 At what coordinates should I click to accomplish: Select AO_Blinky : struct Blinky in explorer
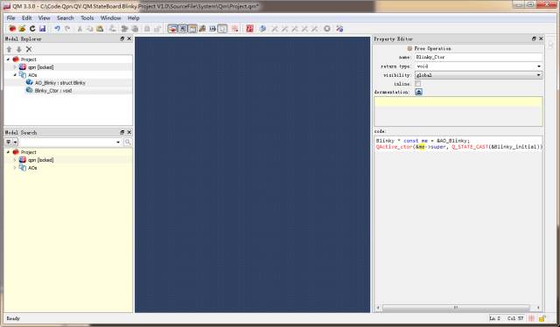pos(60,83)
